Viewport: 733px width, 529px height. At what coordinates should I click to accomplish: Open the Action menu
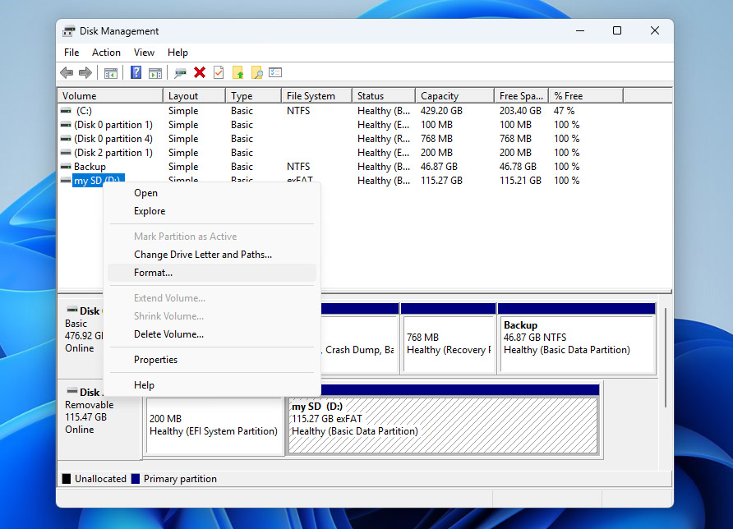[x=106, y=53]
